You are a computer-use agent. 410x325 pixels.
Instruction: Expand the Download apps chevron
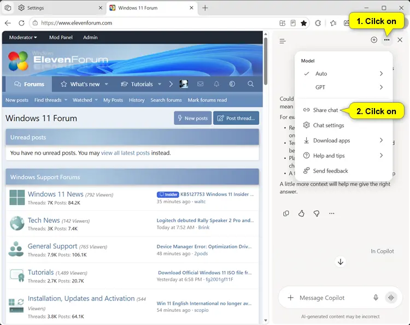[381, 140]
